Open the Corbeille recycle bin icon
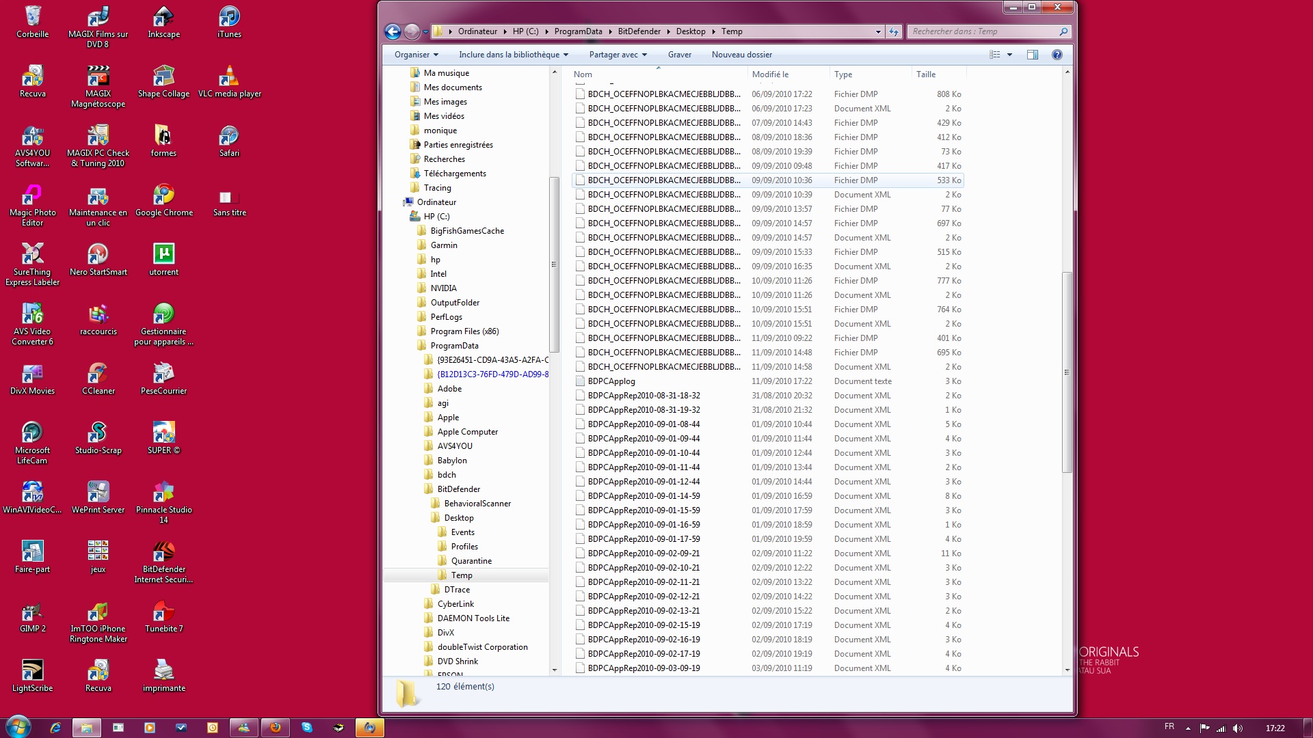1313x738 pixels. point(32,22)
